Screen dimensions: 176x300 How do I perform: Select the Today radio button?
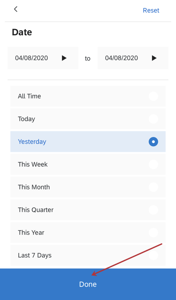153,119
